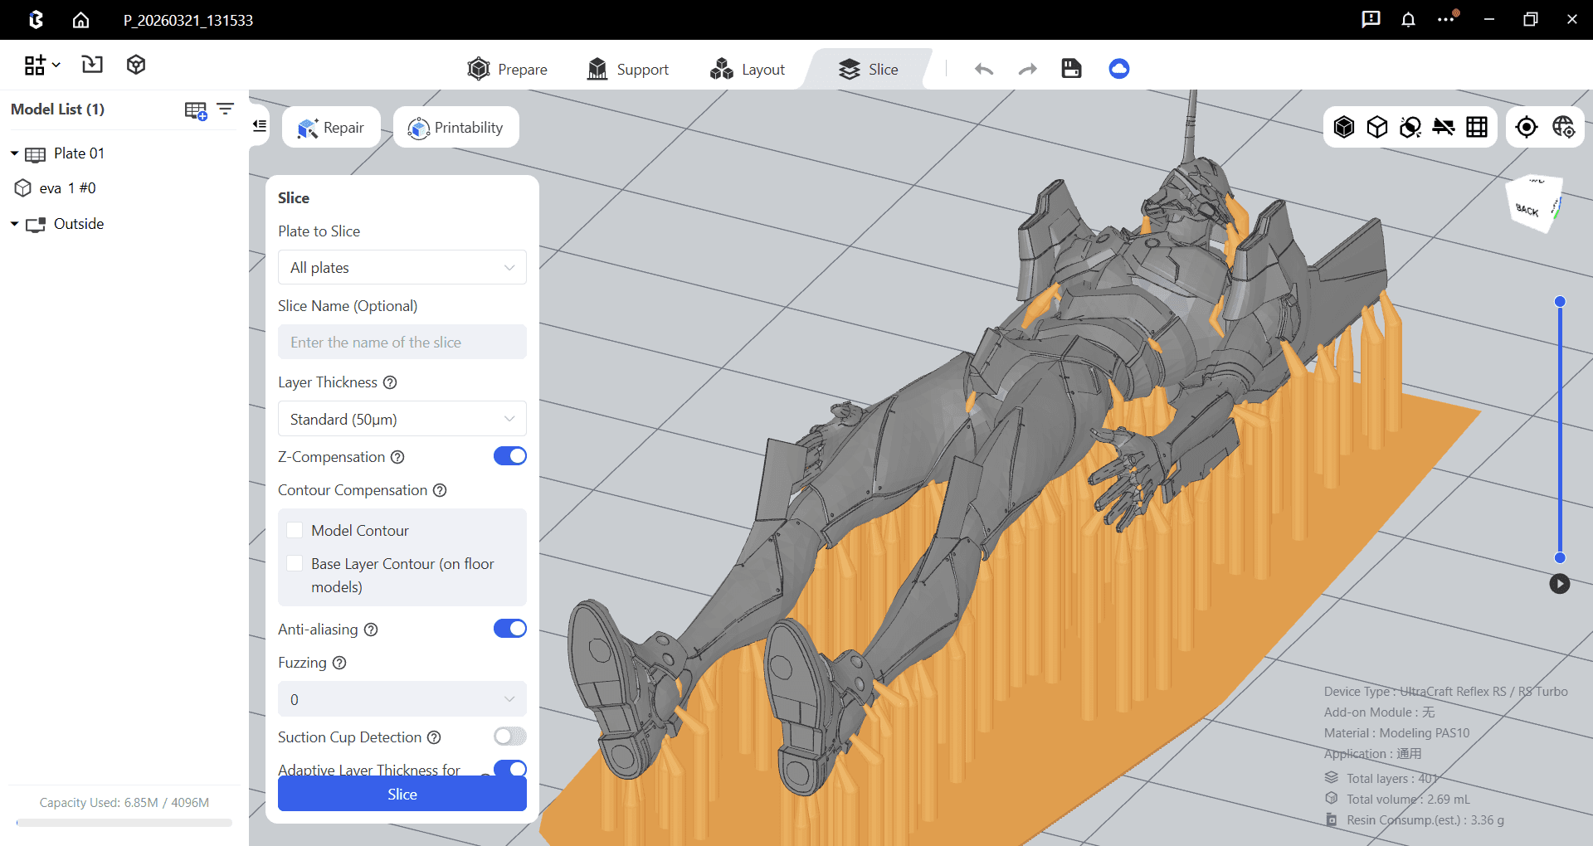Switch to the Support tab
1593x846 pixels.
click(x=627, y=70)
